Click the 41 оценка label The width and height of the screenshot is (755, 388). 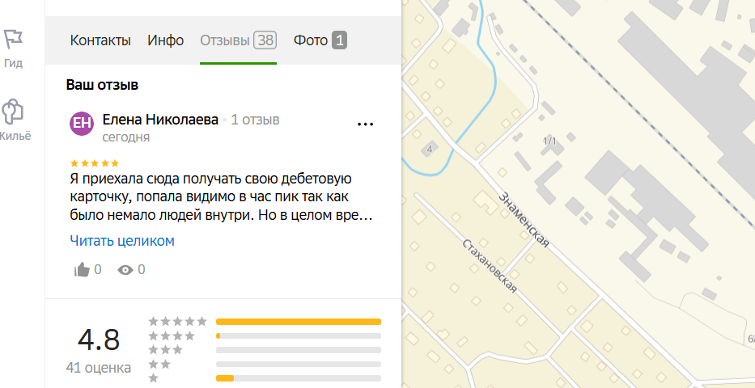[x=99, y=369]
